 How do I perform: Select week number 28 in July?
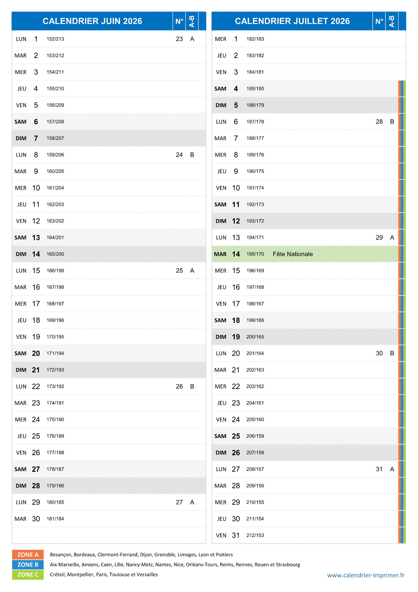(x=379, y=122)
